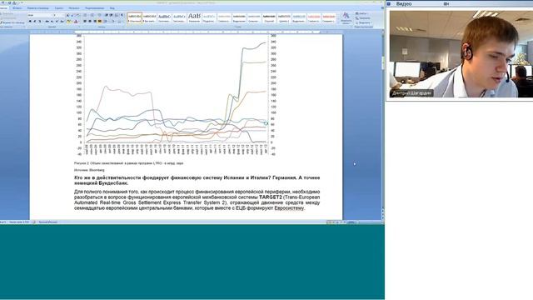
Task: Click the red font color icon
Action: pyautogui.click(x=76, y=21)
